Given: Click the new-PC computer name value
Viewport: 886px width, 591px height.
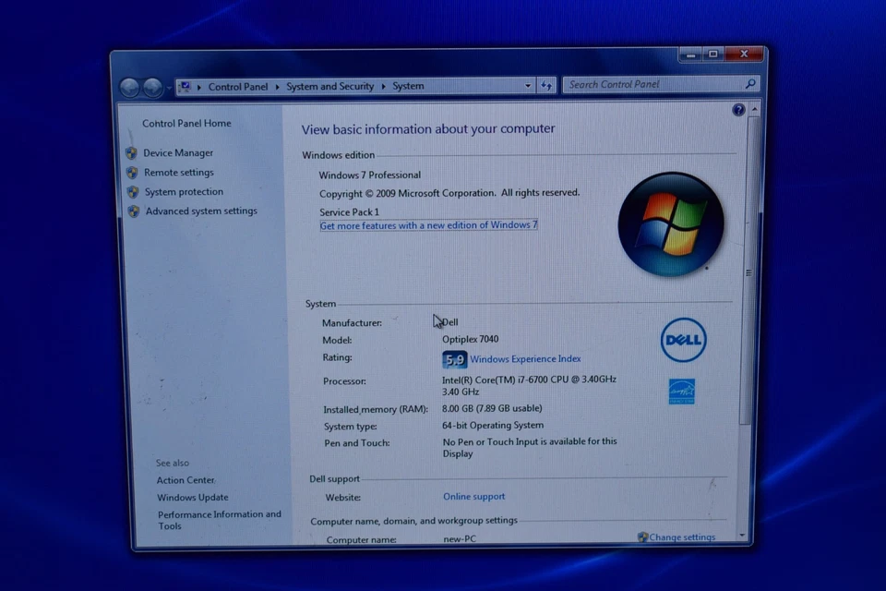Looking at the screenshot, I should 460,539.
